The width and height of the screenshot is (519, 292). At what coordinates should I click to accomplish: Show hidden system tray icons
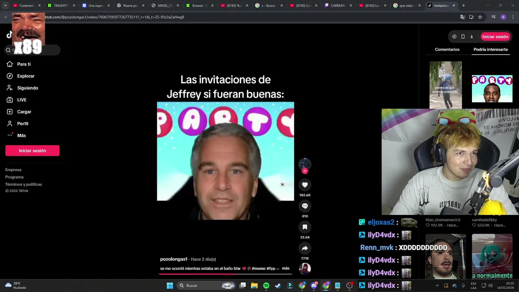(x=437, y=286)
